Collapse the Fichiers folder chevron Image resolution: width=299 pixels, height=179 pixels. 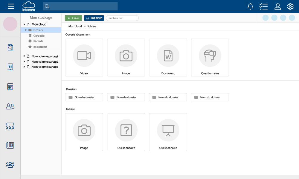pos(26,30)
